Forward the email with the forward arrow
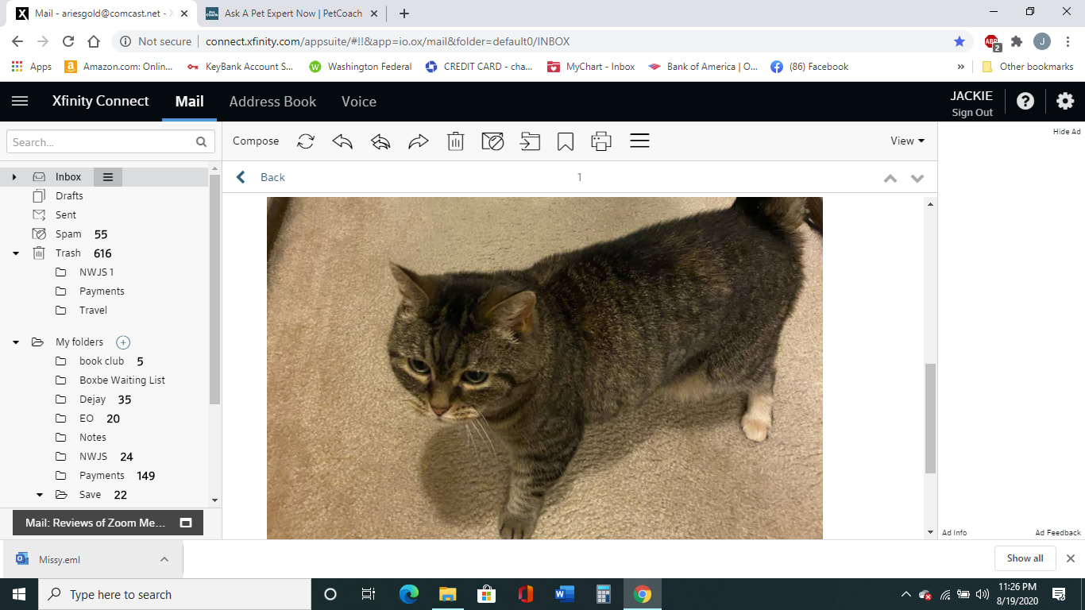 pyautogui.click(x=417, y=141)
